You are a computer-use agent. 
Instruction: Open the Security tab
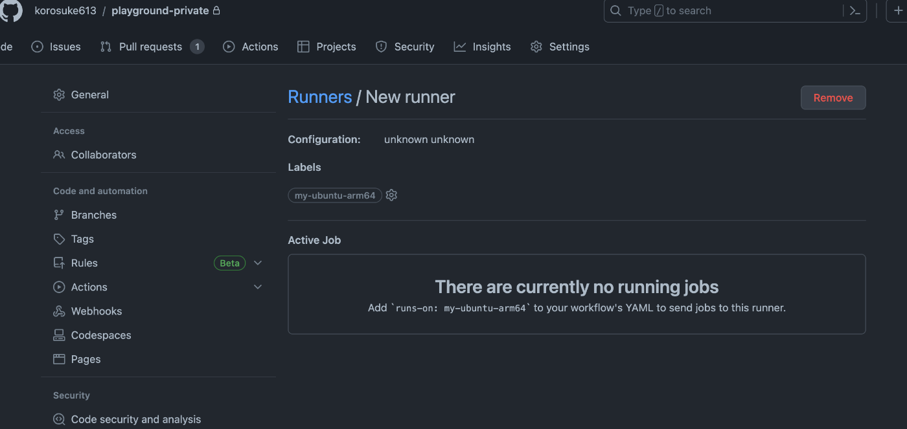pyautogui.click(x=405, y=47)
